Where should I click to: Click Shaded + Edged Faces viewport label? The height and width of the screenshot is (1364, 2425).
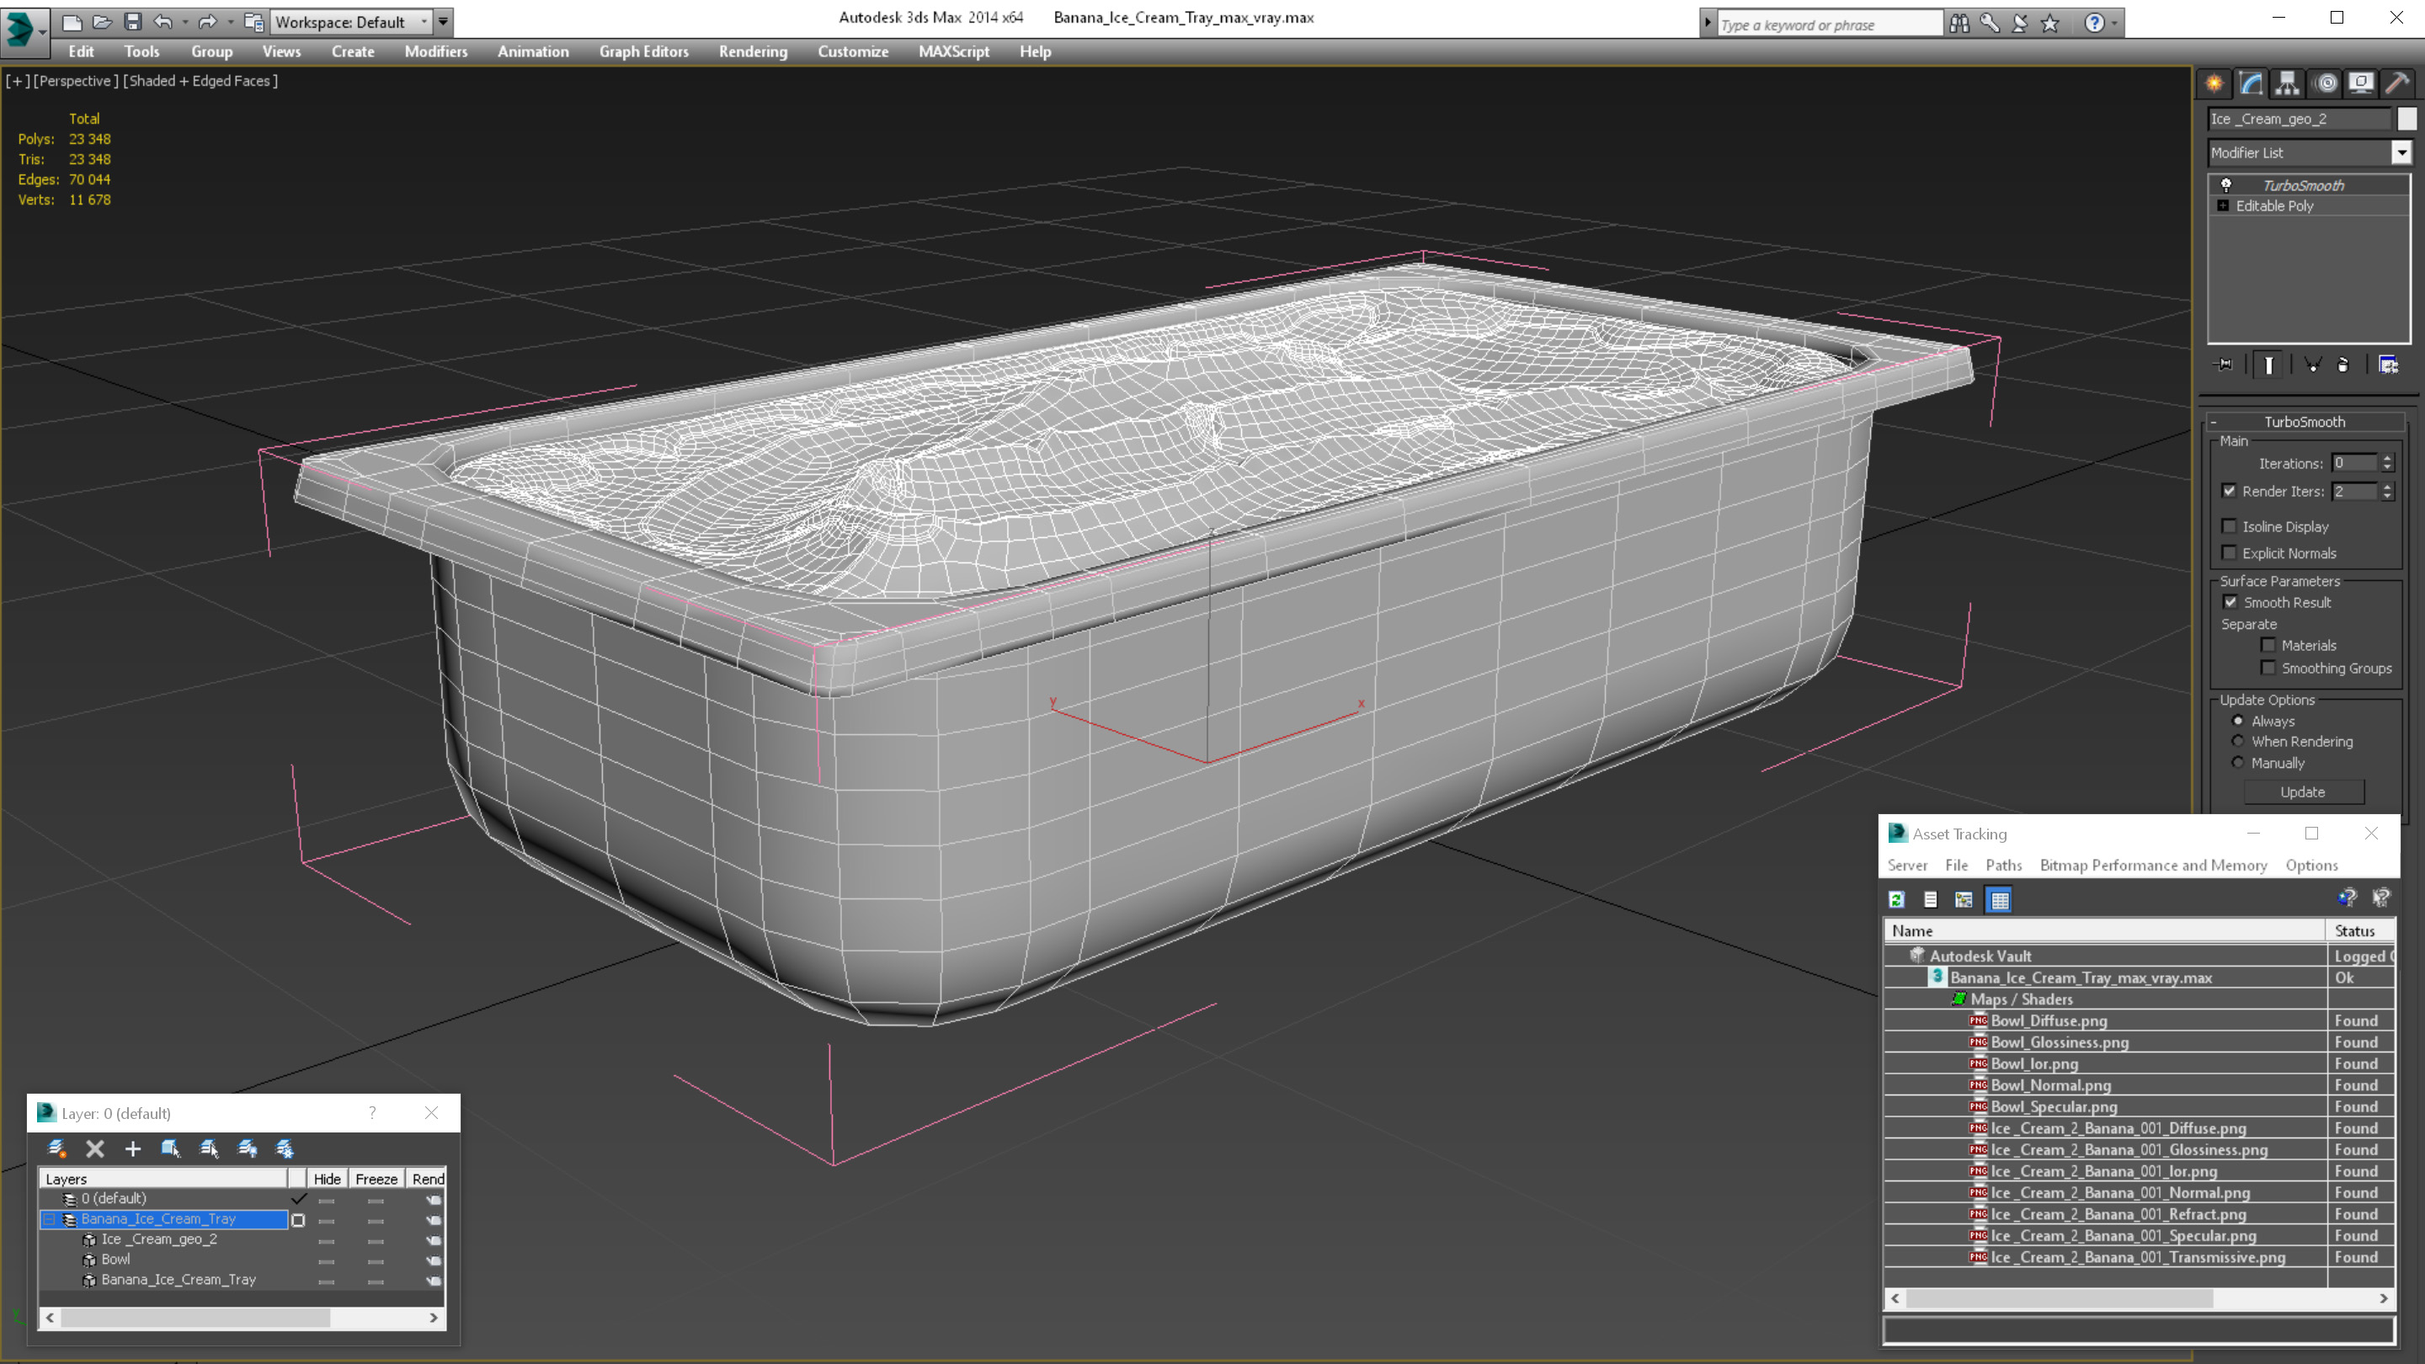200,81
